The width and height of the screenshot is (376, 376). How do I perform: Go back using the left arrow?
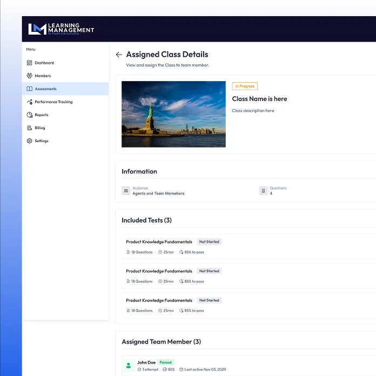pos(119,55)
